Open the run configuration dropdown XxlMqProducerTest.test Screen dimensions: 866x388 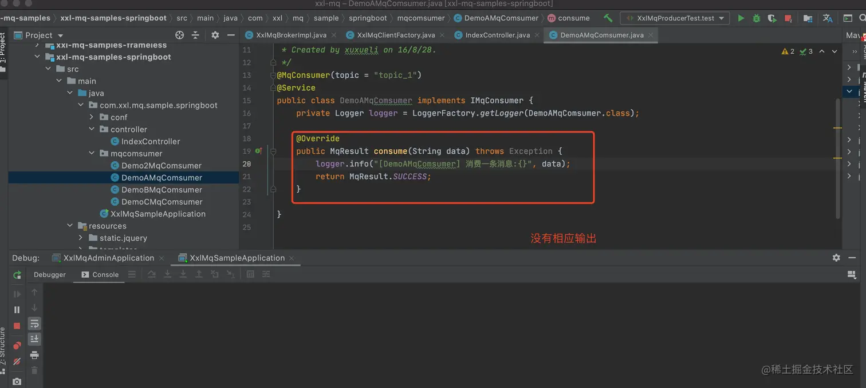[675, 18]
